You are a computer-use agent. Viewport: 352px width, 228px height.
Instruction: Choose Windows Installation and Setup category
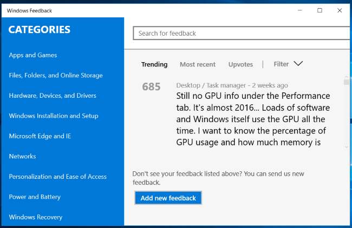point(54,116)
